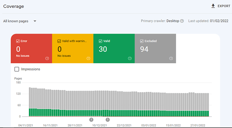Click the All known pages filter label
This screenshot has width=232, height=128.
(x=16, y=21)
